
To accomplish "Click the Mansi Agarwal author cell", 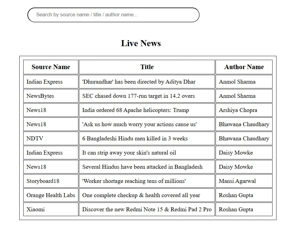I will click(244, 181).
